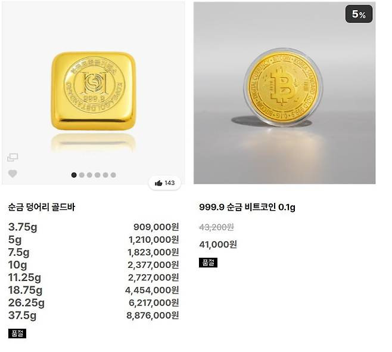Show third gold bar image via dot
392x352 pixels.
click(89, 175)
